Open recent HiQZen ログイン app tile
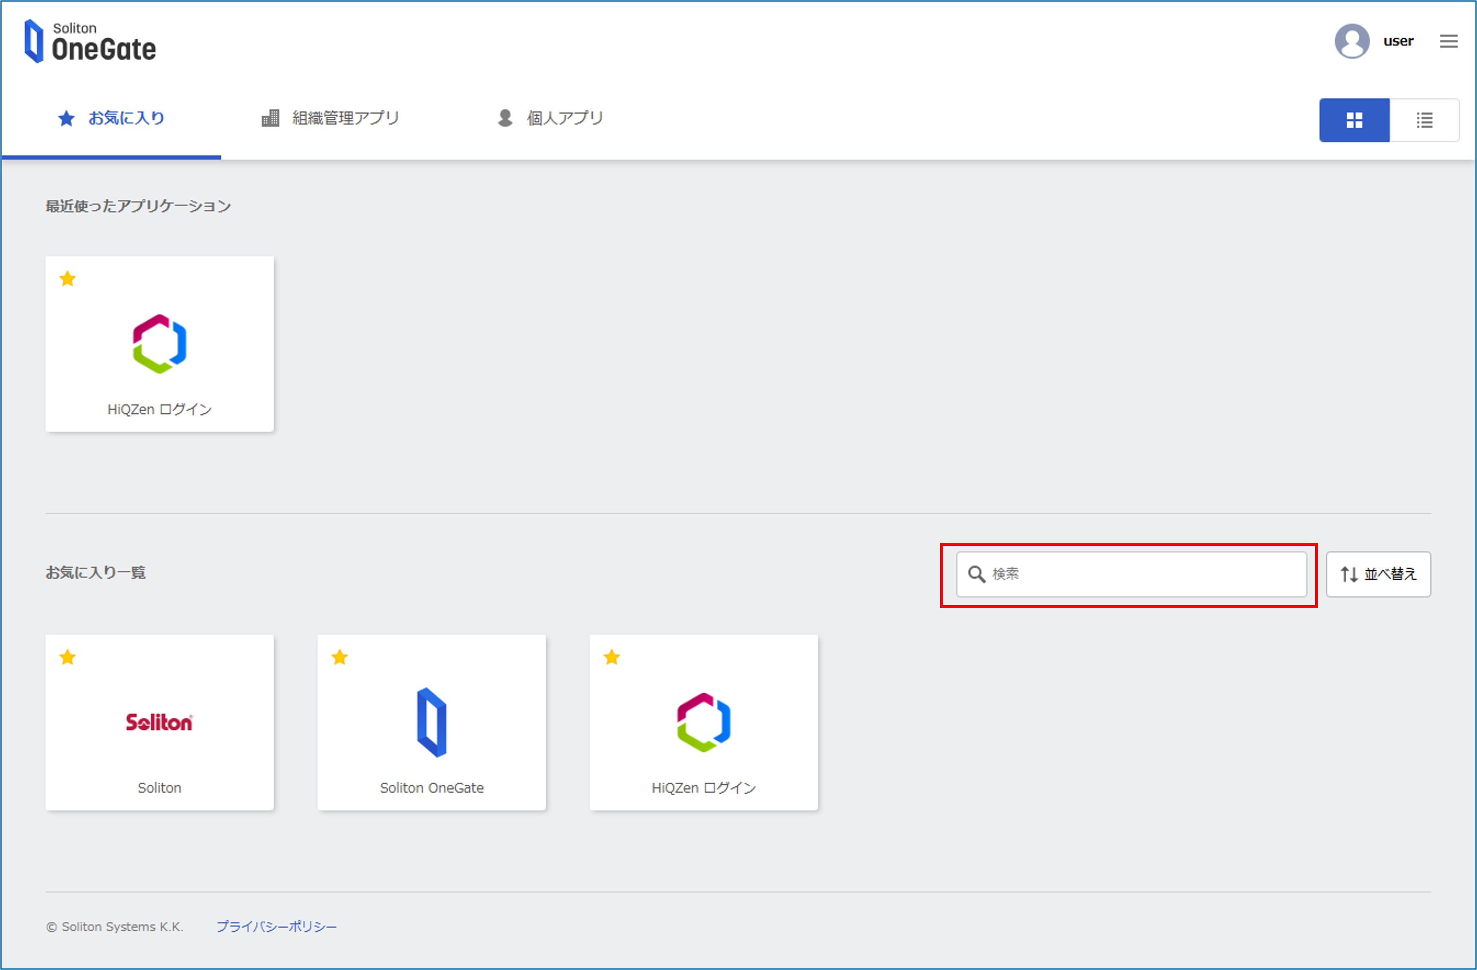 pyautogui.click(x=159, y=344)
